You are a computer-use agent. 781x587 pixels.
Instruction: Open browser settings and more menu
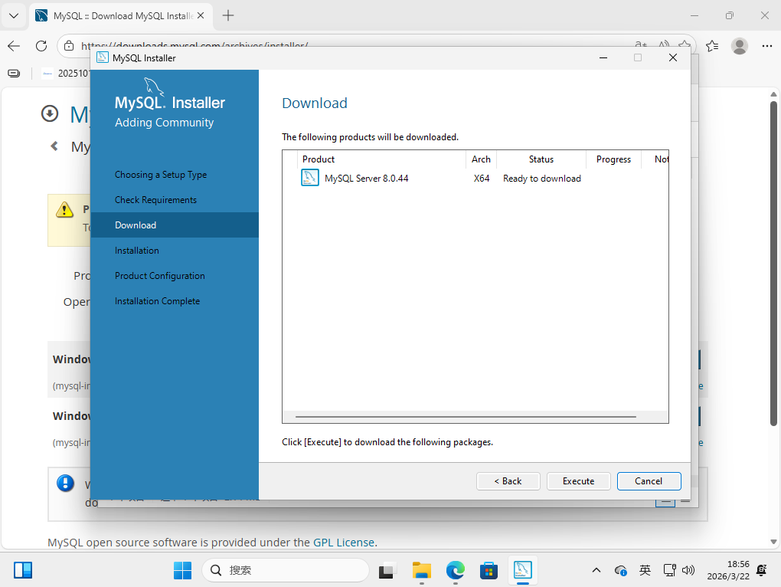[x=766, y=46]
